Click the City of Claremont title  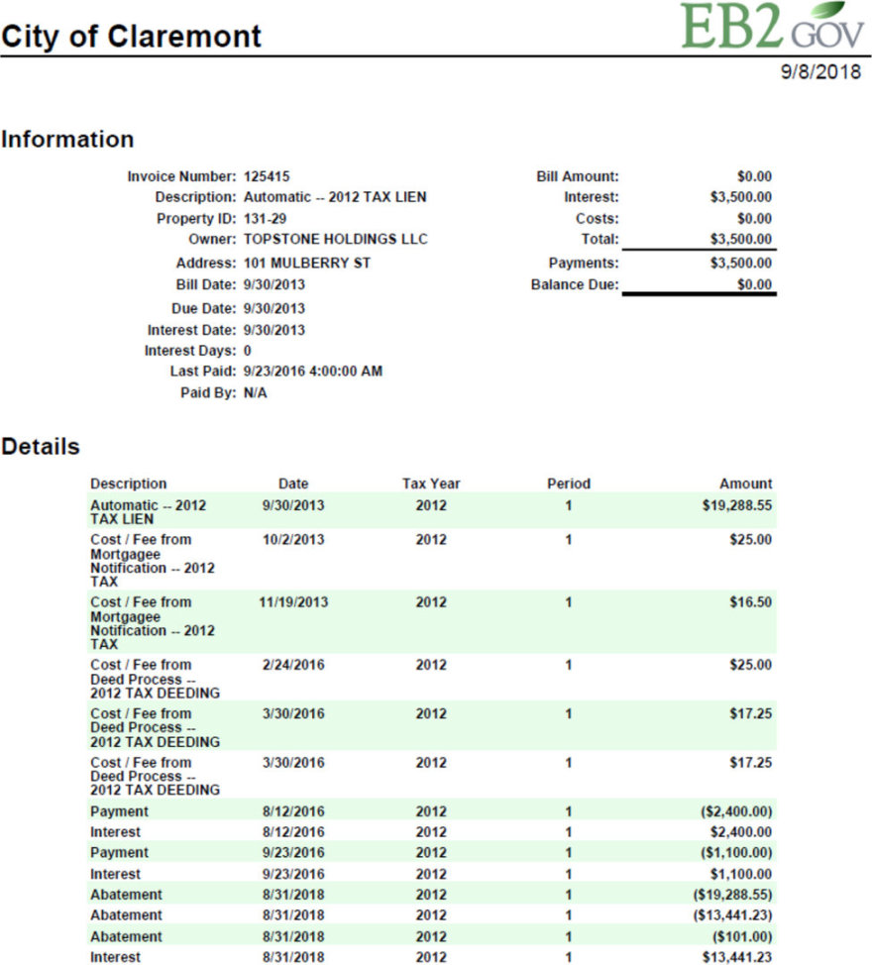[x=131, y=37]
